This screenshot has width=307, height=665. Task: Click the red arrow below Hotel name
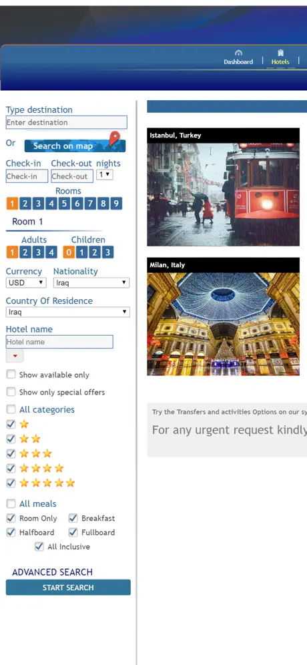coord(15,356)
